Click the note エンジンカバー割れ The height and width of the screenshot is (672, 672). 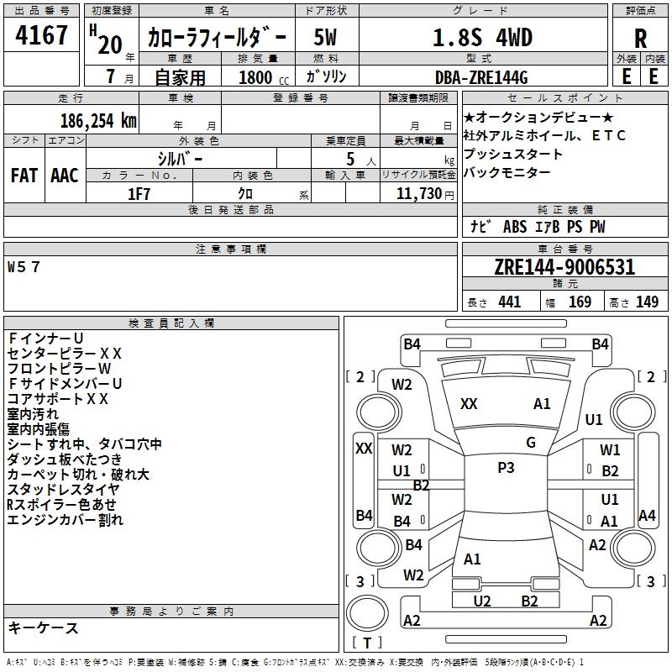click(x=66, y=520)
